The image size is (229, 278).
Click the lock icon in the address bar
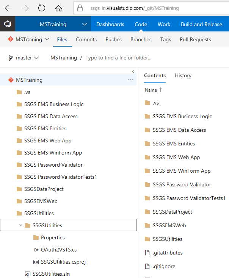(x=80, y=8)
